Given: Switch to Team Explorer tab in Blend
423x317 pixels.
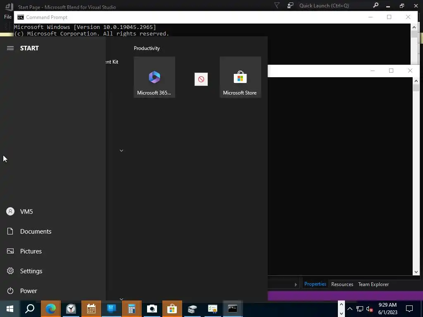Looking at the screenshot, I should point(373,284).
